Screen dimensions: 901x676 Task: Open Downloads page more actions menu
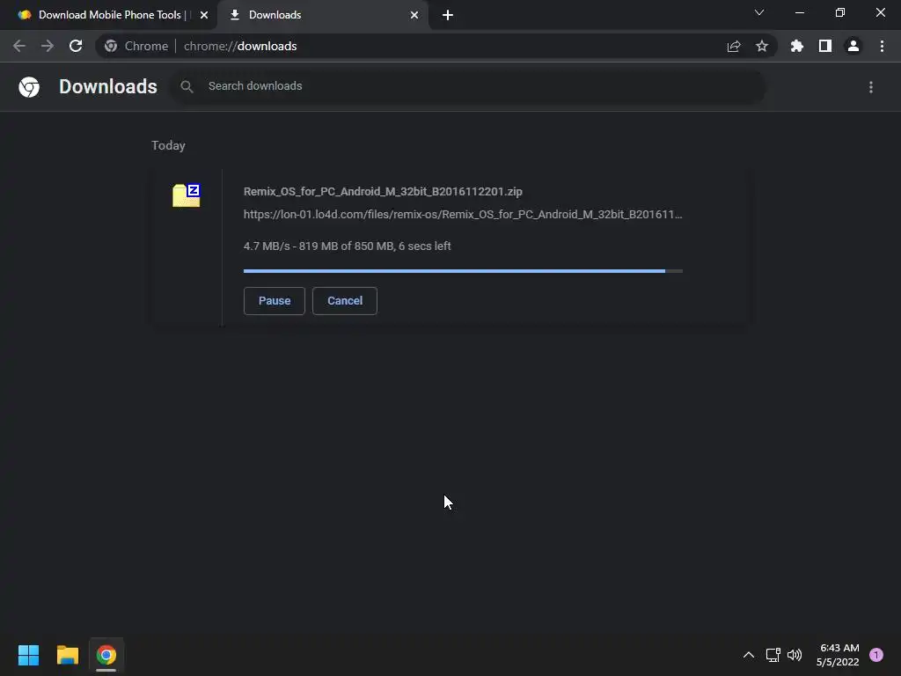871,87
